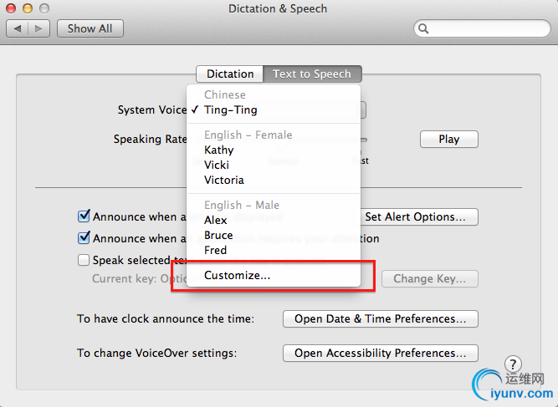Open Accessibility Preferences
Screen dimensions: 558x407
[381, 353]
